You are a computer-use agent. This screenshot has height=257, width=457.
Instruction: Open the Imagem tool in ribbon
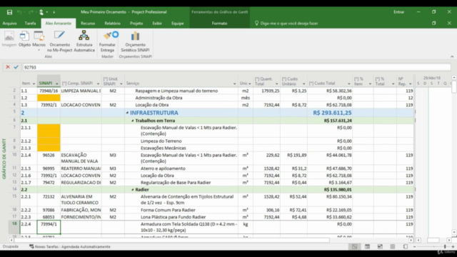[9, 39]
